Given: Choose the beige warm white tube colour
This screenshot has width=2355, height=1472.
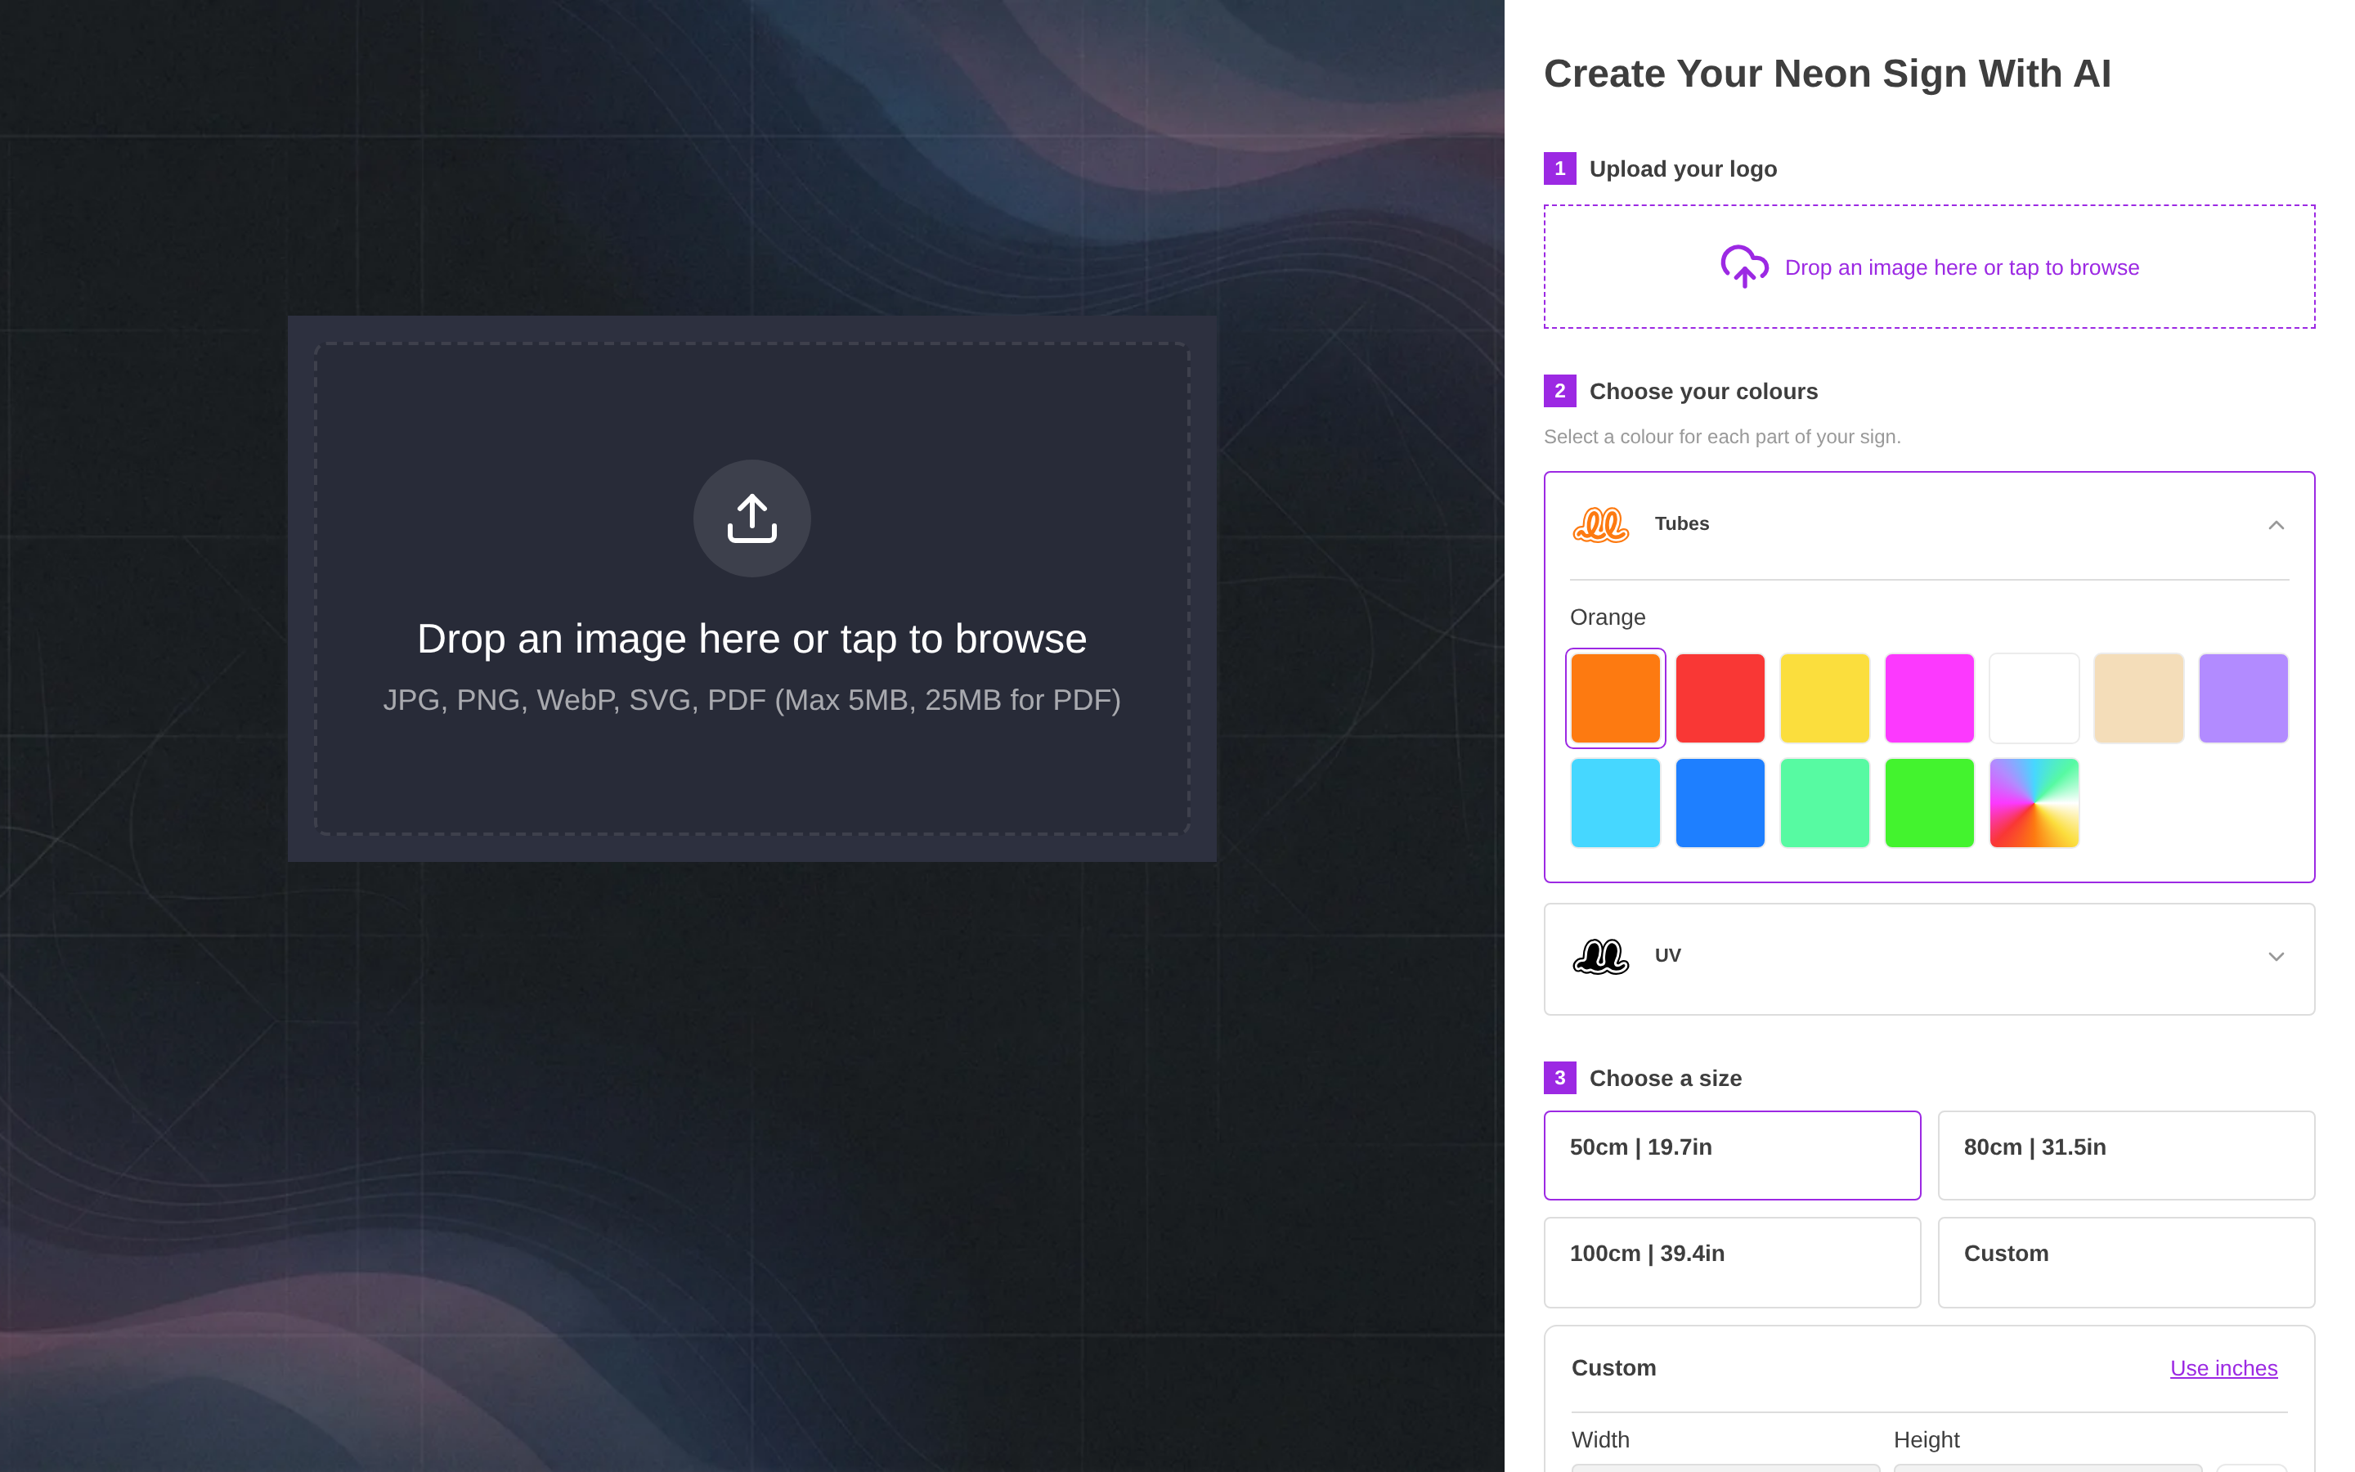Looking at the screenshot, I should pos(2138,698).
